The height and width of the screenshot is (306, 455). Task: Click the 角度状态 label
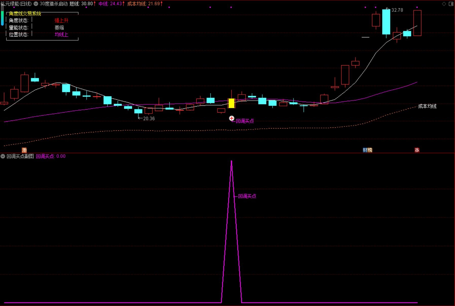[19, 20]
